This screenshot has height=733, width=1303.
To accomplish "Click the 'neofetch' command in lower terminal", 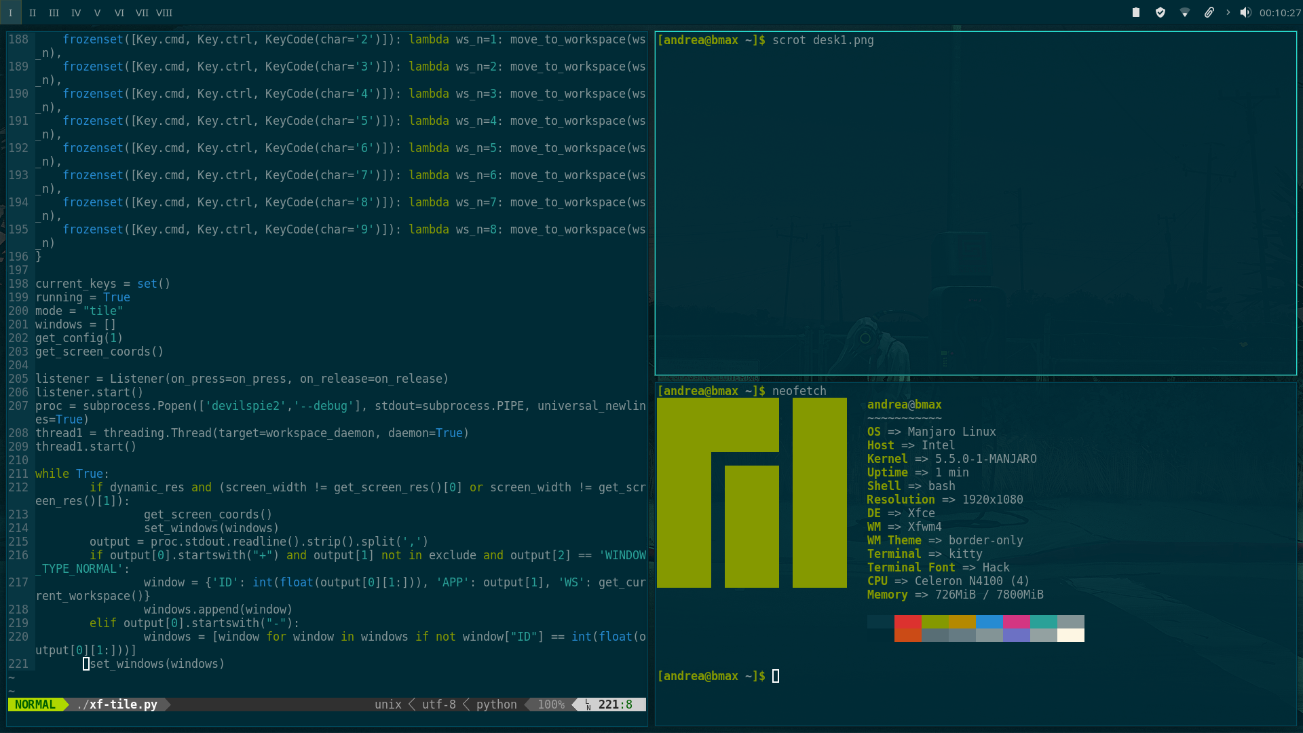I will (x=799, y=391).
